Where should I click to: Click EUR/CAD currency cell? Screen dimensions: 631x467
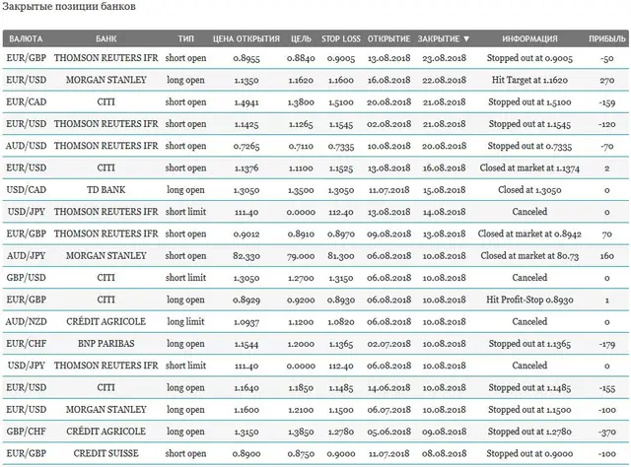click(x=27, y=102)
